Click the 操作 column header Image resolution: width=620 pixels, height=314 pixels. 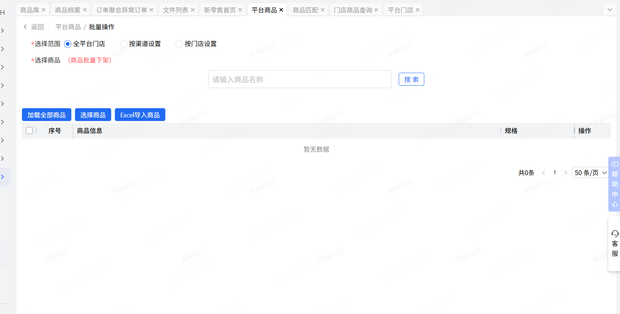585,130
